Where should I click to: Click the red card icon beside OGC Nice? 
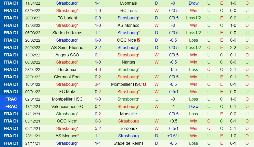[x=139, y=40]
